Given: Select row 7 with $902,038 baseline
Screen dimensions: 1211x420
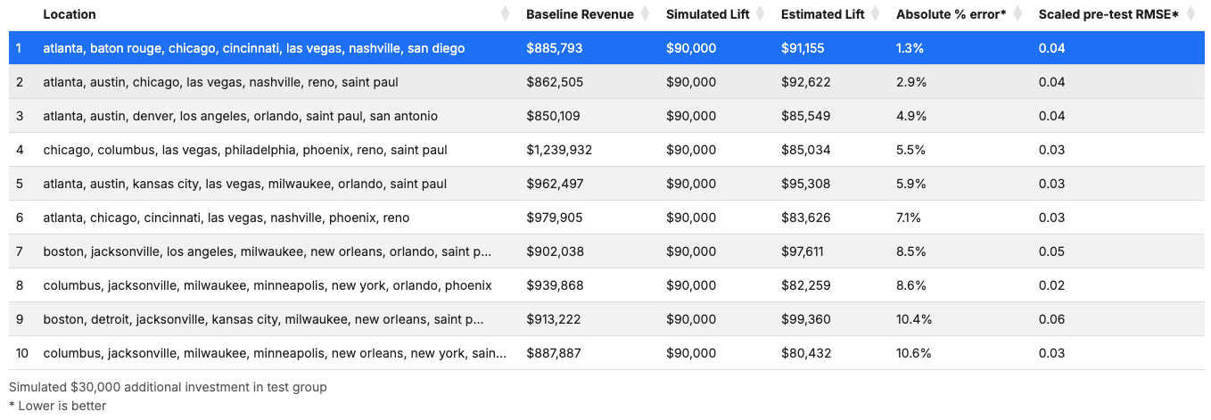Looking at the screenshot, I should [x=605, y=251].
